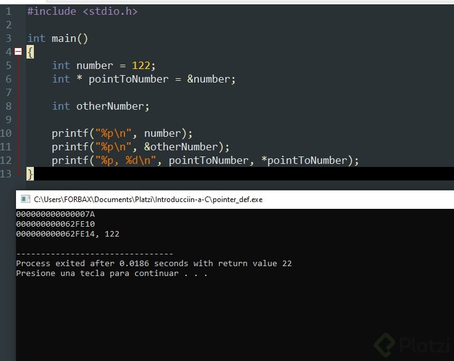This screenshot has width=454, height=361.
Task: Place cursor on the value 122 in code
Action: 141,65
